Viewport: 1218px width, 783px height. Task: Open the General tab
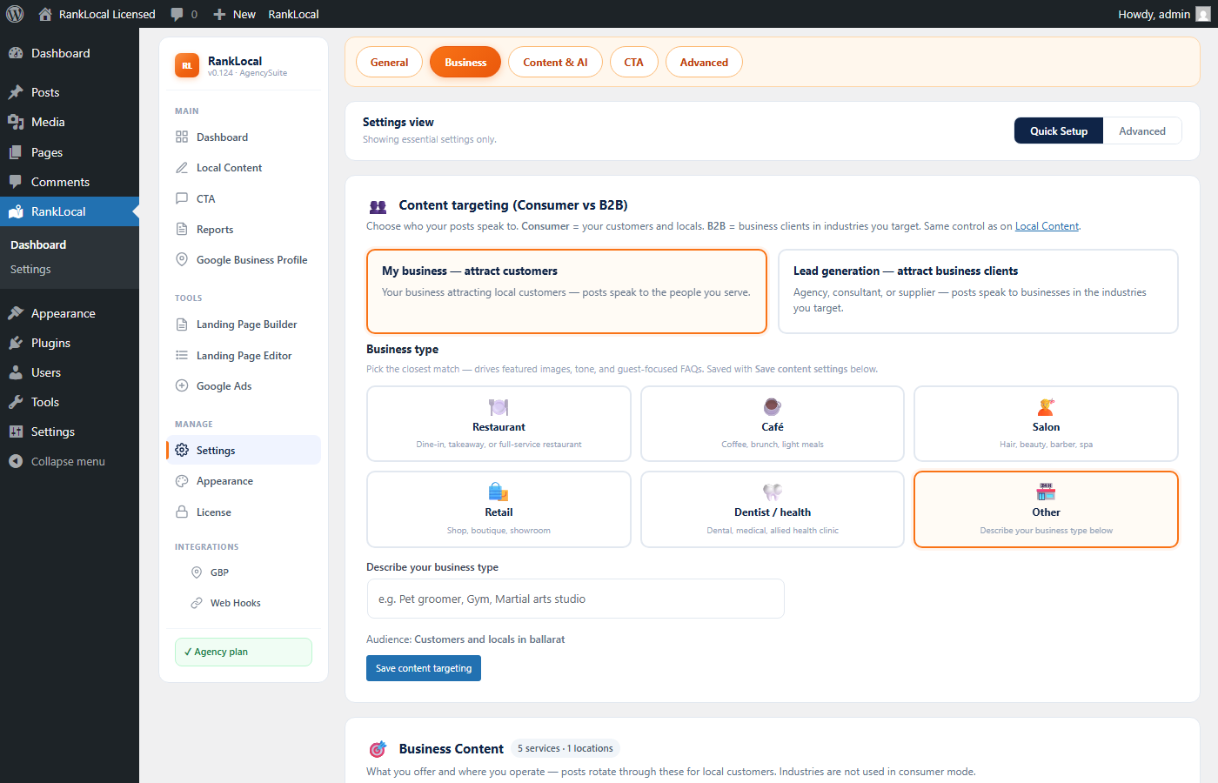(x=389, y=62)
